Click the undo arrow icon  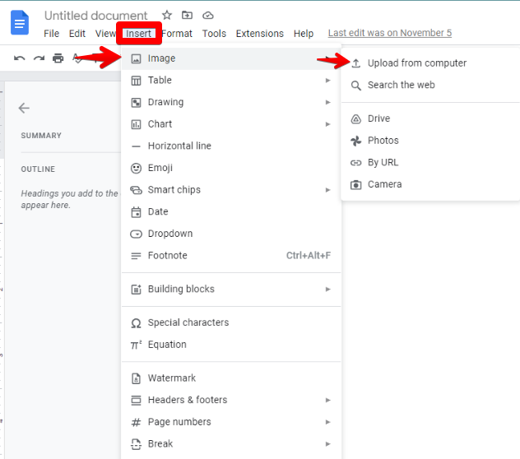click(x=20, y=58)
